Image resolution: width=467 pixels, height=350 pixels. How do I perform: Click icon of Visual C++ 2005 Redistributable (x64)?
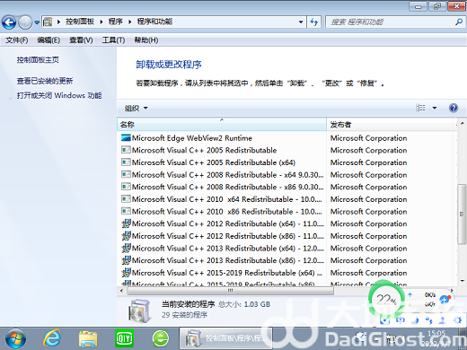126,162
